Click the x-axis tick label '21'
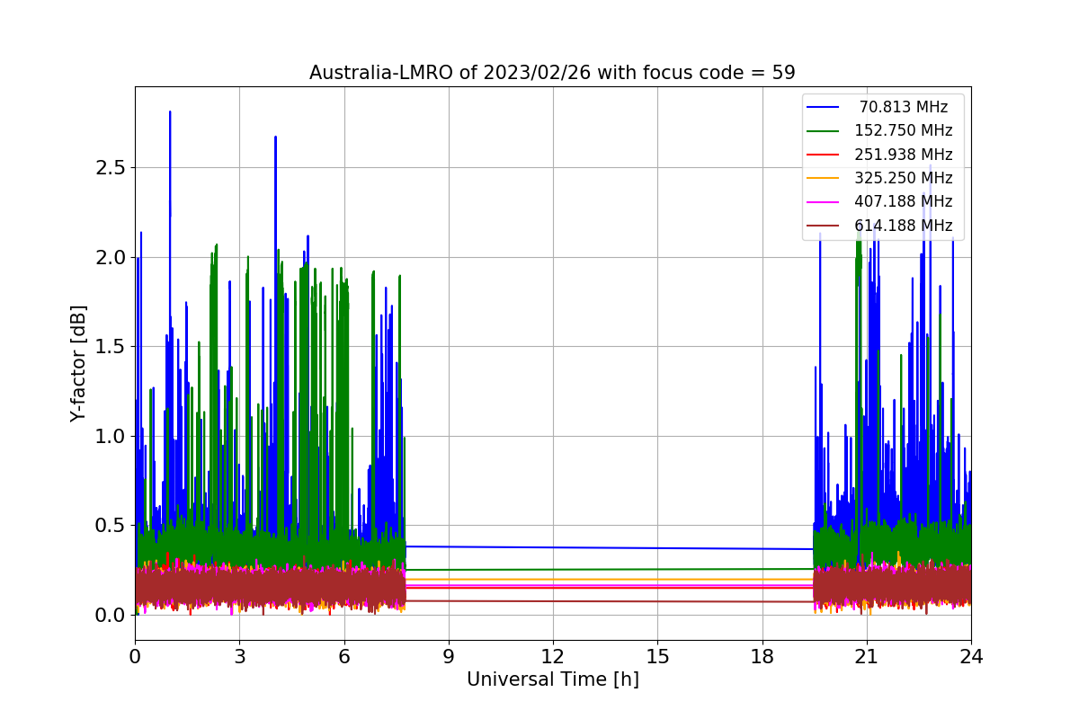 tap(867, 657)
